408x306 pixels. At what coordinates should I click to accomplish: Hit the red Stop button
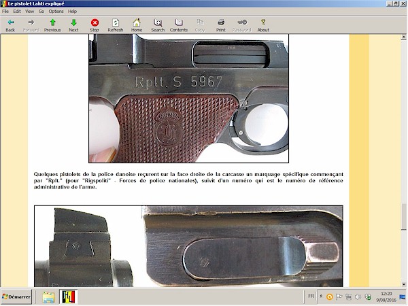[95, 26]
